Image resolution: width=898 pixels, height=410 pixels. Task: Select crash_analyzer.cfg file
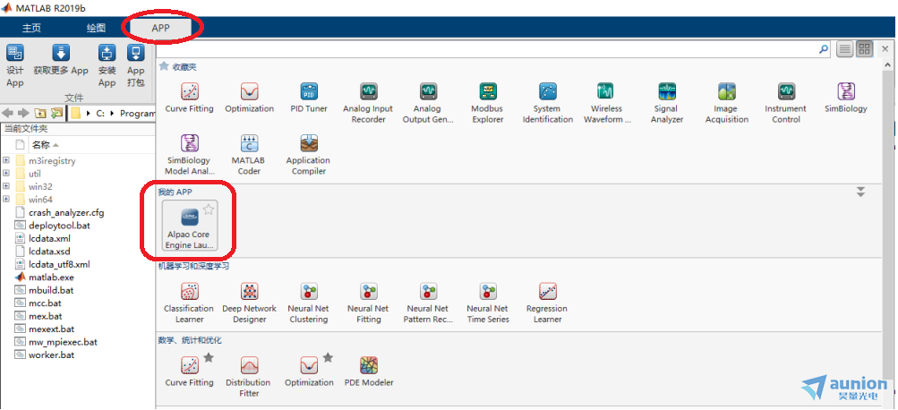click(x=66, y=212)
